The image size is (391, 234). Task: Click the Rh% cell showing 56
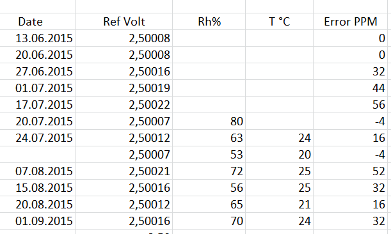pyautogui.click(x=209, y=188)
